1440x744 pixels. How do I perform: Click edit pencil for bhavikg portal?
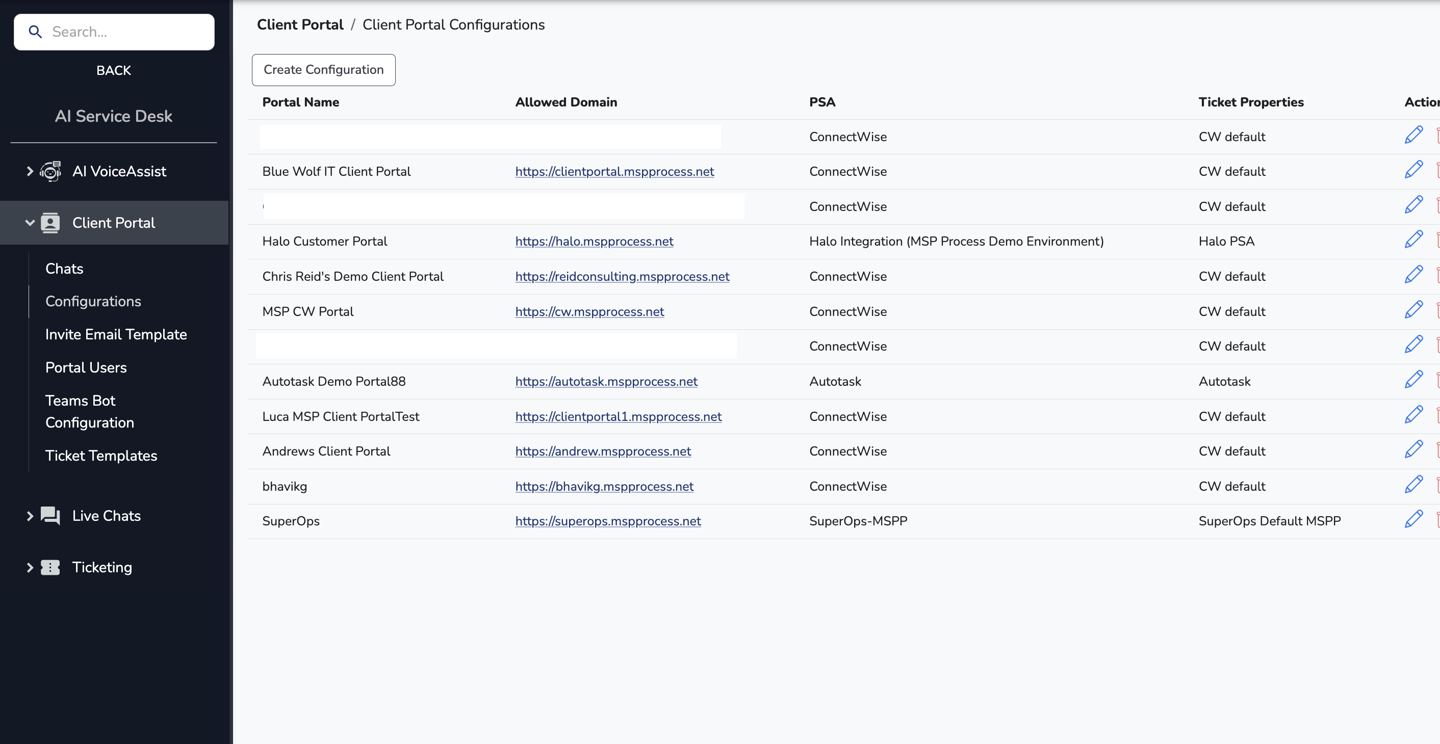[x=1413, y=485]
